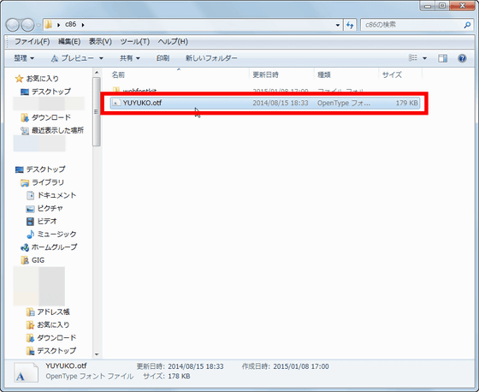Open the 共有 dropdown menu
This screenshot has height=392, width=479.
click(x=129, y=58)
